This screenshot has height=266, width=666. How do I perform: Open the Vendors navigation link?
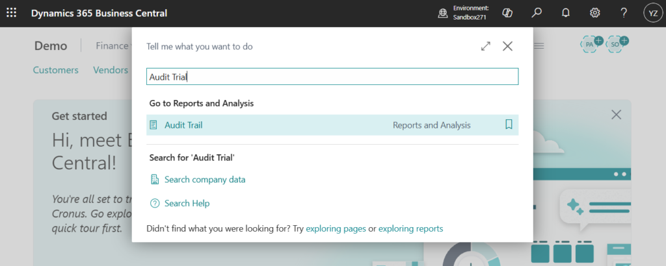111,70
